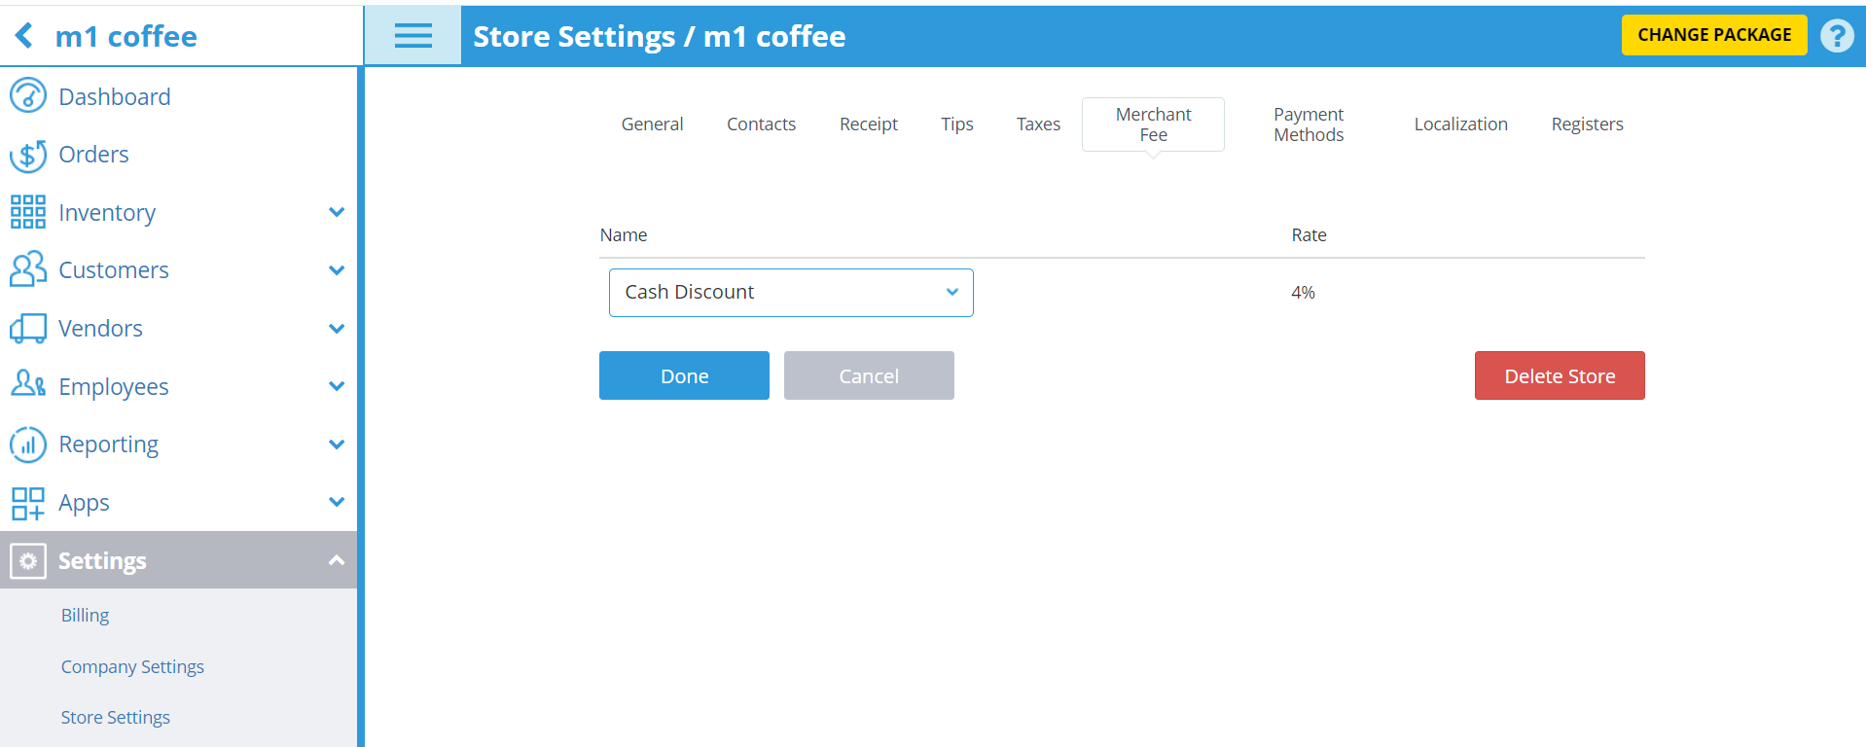
Task: Open the Cash Discount name dropdown
Action: coord(791,293)
